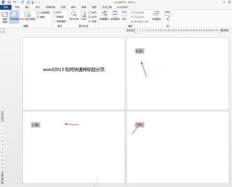
Task: Switch to the 设计 (Design) tab
Action: pyautogui.click(x=38, y=7)
